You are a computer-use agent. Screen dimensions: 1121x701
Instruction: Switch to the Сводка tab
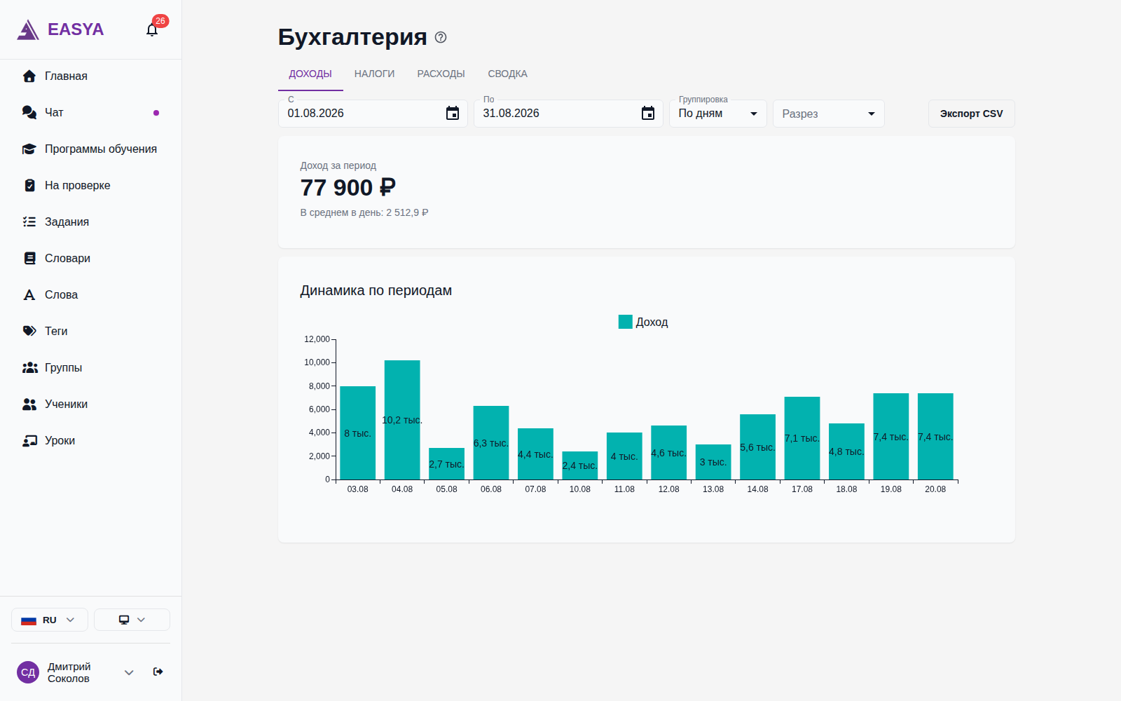click(x=507, y=74)
